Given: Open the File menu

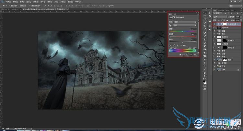Looking at the screenshot, I should point(8,2).
